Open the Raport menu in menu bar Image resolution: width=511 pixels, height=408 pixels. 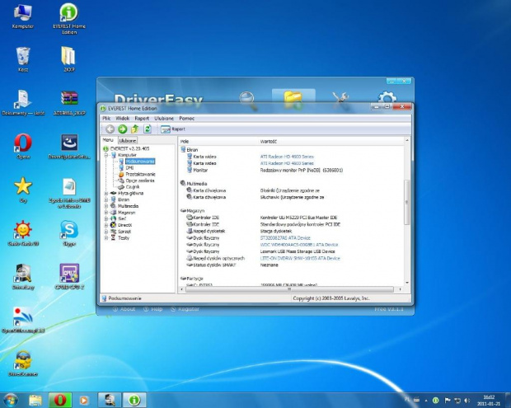(x=142, y=119)
